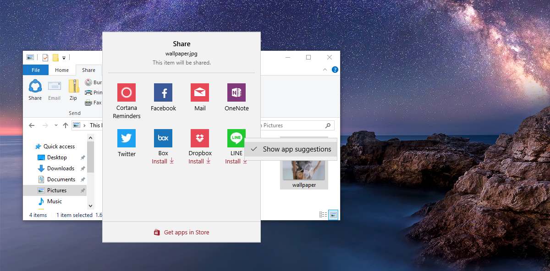Compress the file with the Zip button
The height and width of the screenshot is (271, 550).
click(73, 90)
